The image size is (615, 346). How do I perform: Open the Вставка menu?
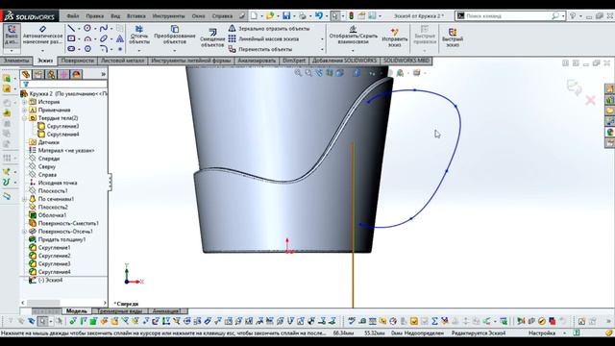click(136, 16)
